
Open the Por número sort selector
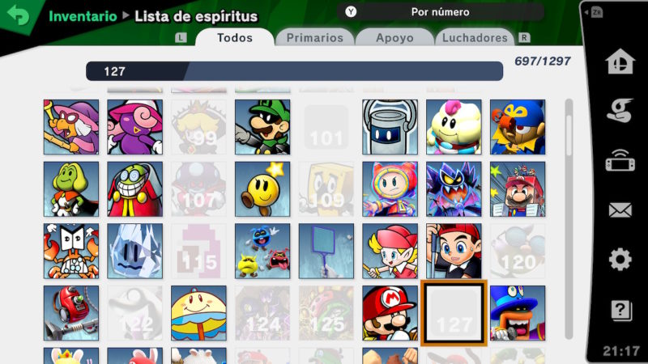click(440, 12)
